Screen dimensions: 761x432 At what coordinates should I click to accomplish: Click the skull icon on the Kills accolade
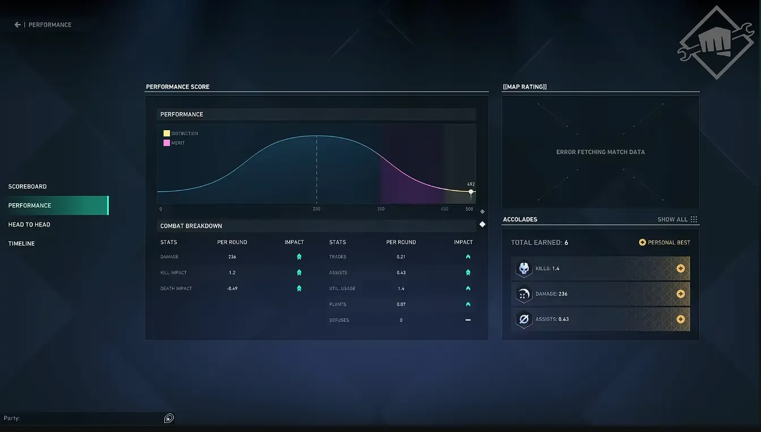pyautogui.click(x=524, y=269)
